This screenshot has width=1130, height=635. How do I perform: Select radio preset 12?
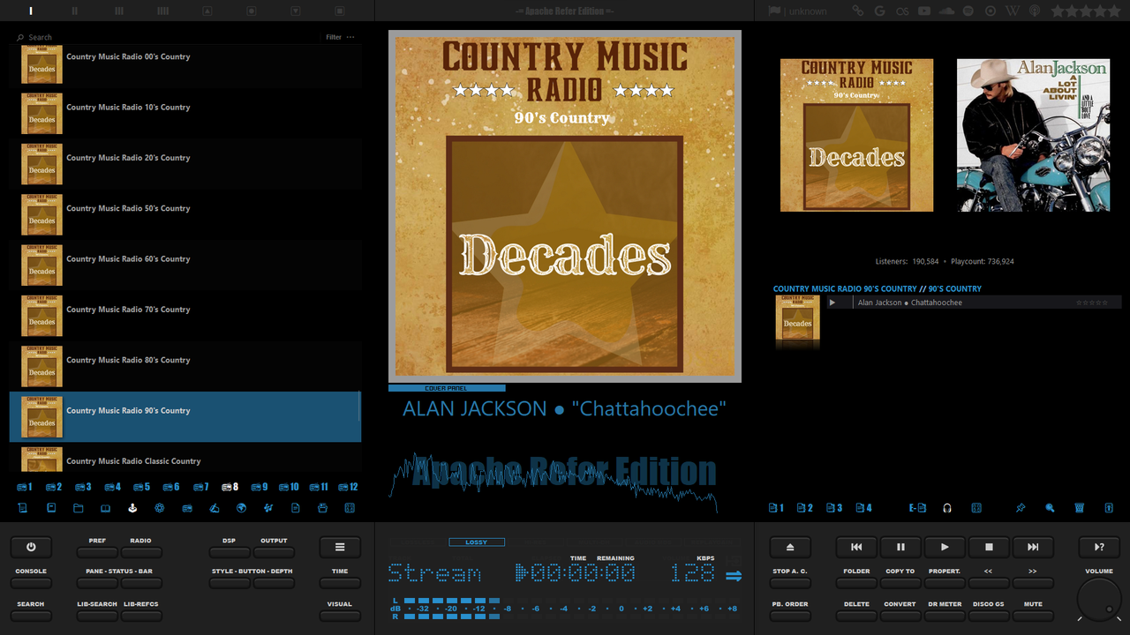[x=349, y=487]
